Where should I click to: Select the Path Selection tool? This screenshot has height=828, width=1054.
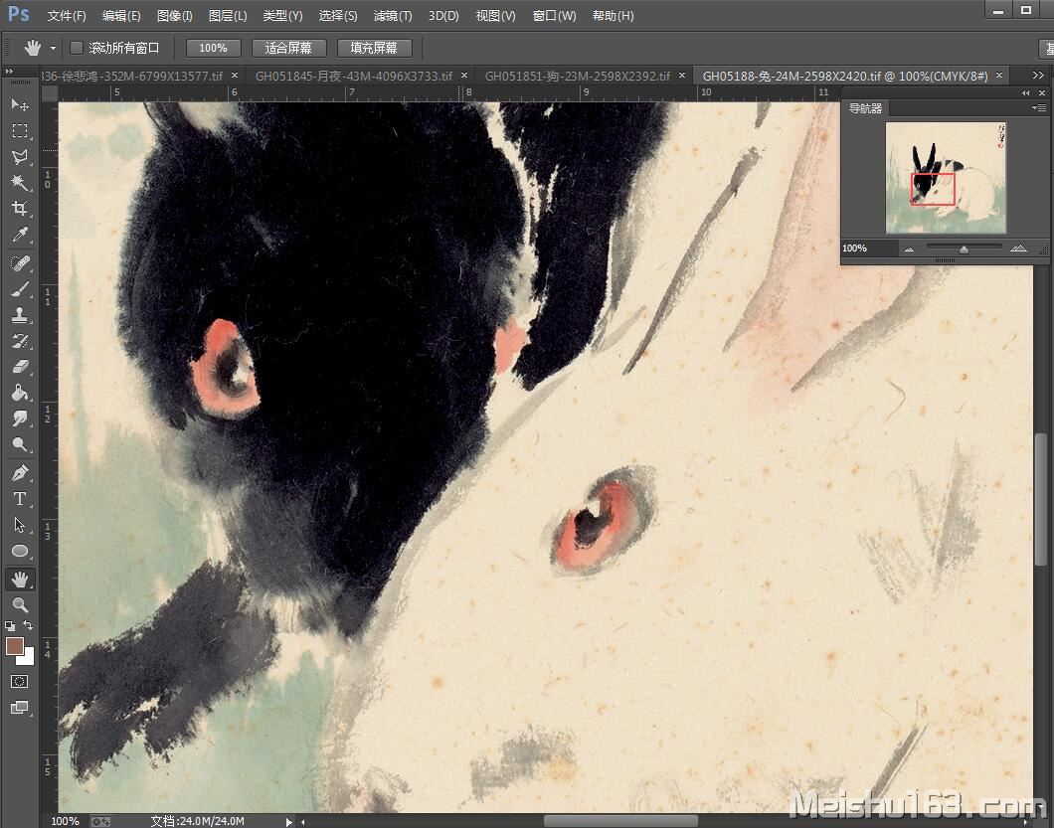click(x=20, y=525)
